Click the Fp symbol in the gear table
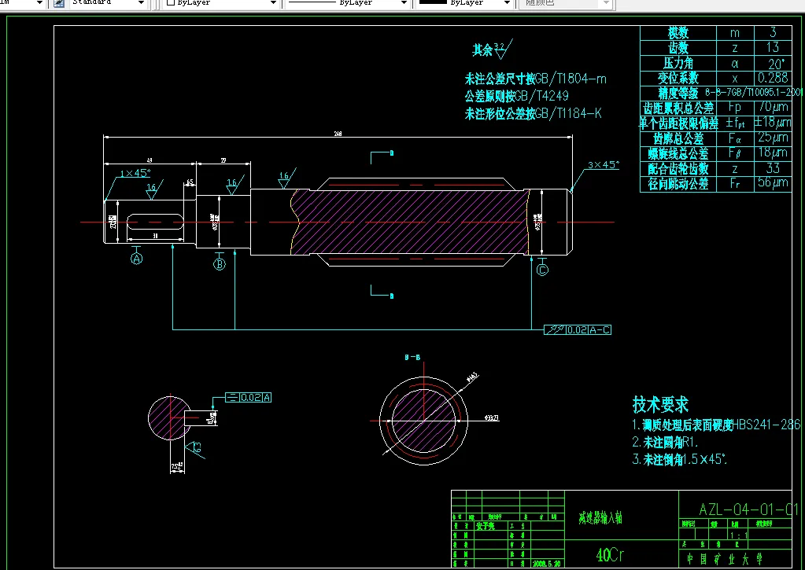Image resolution: width=805 pixels, height=570 pixels. pyautogui.click(x=735, y=108)
